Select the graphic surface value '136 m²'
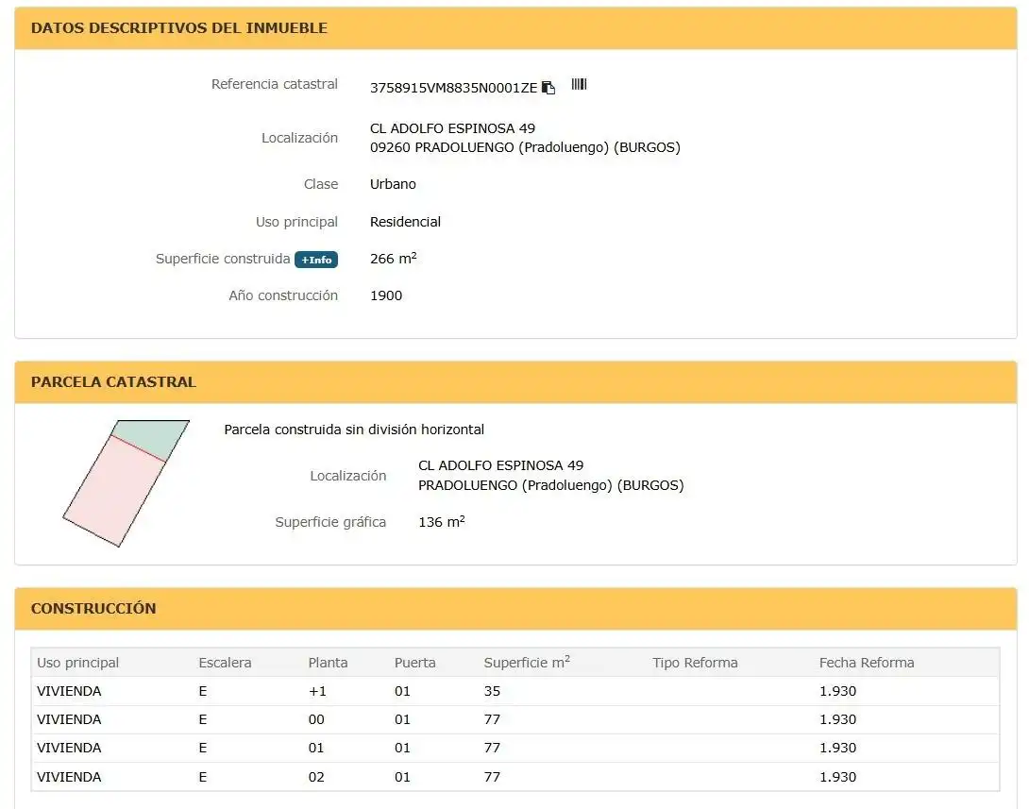The image size is (1029, 809). click(x=442, y=522)
